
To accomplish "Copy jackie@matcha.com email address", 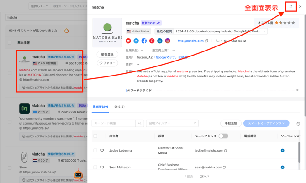I will click(x=226, y=150).
